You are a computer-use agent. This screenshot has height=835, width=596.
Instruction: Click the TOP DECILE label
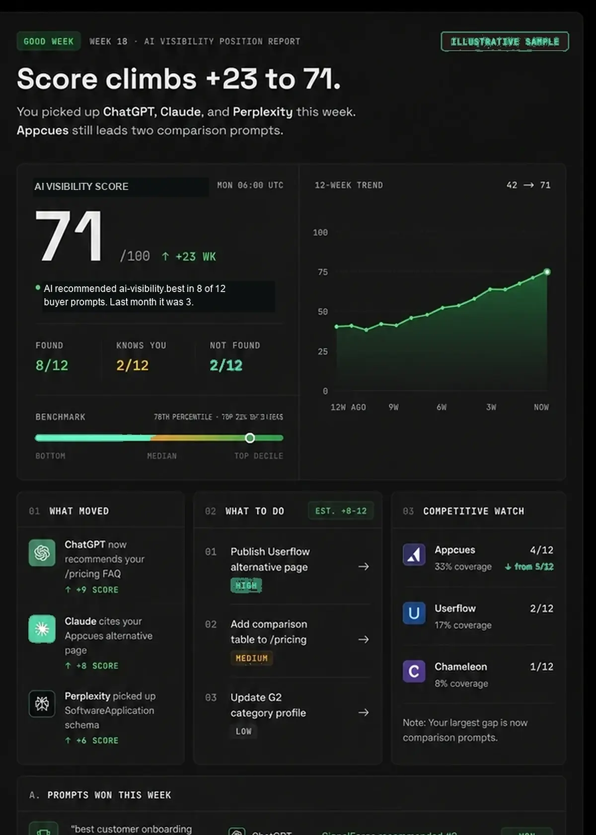[x=259, y=456]
